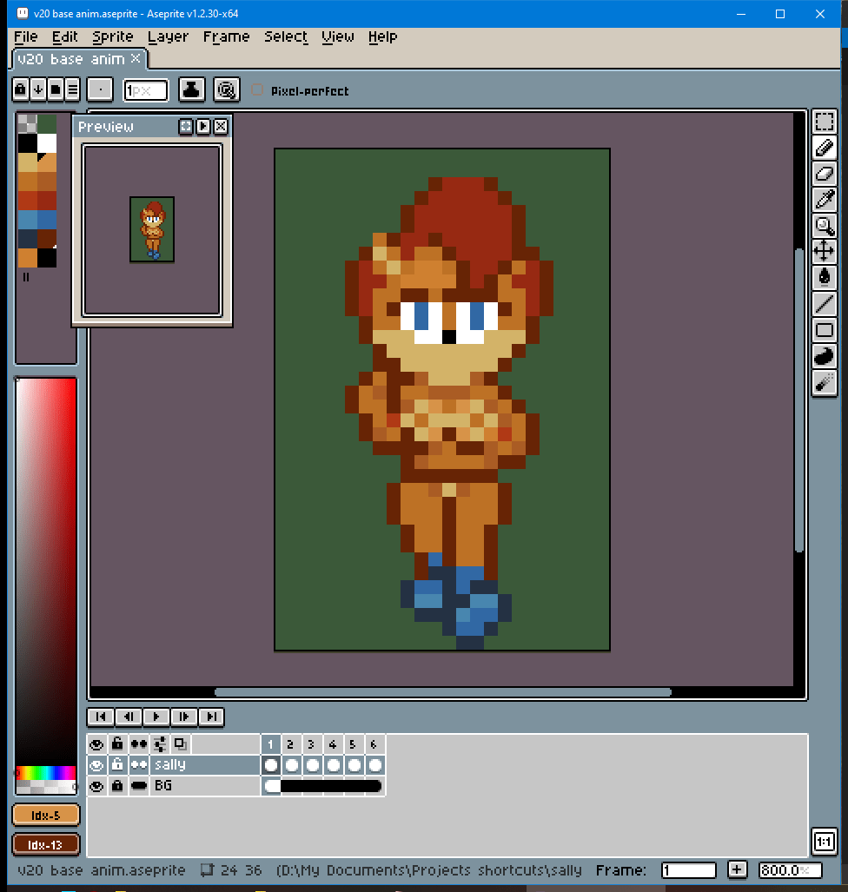Select the Line tool
The width and height of the screenshot is (848, 892).
(x=824, y=303)
